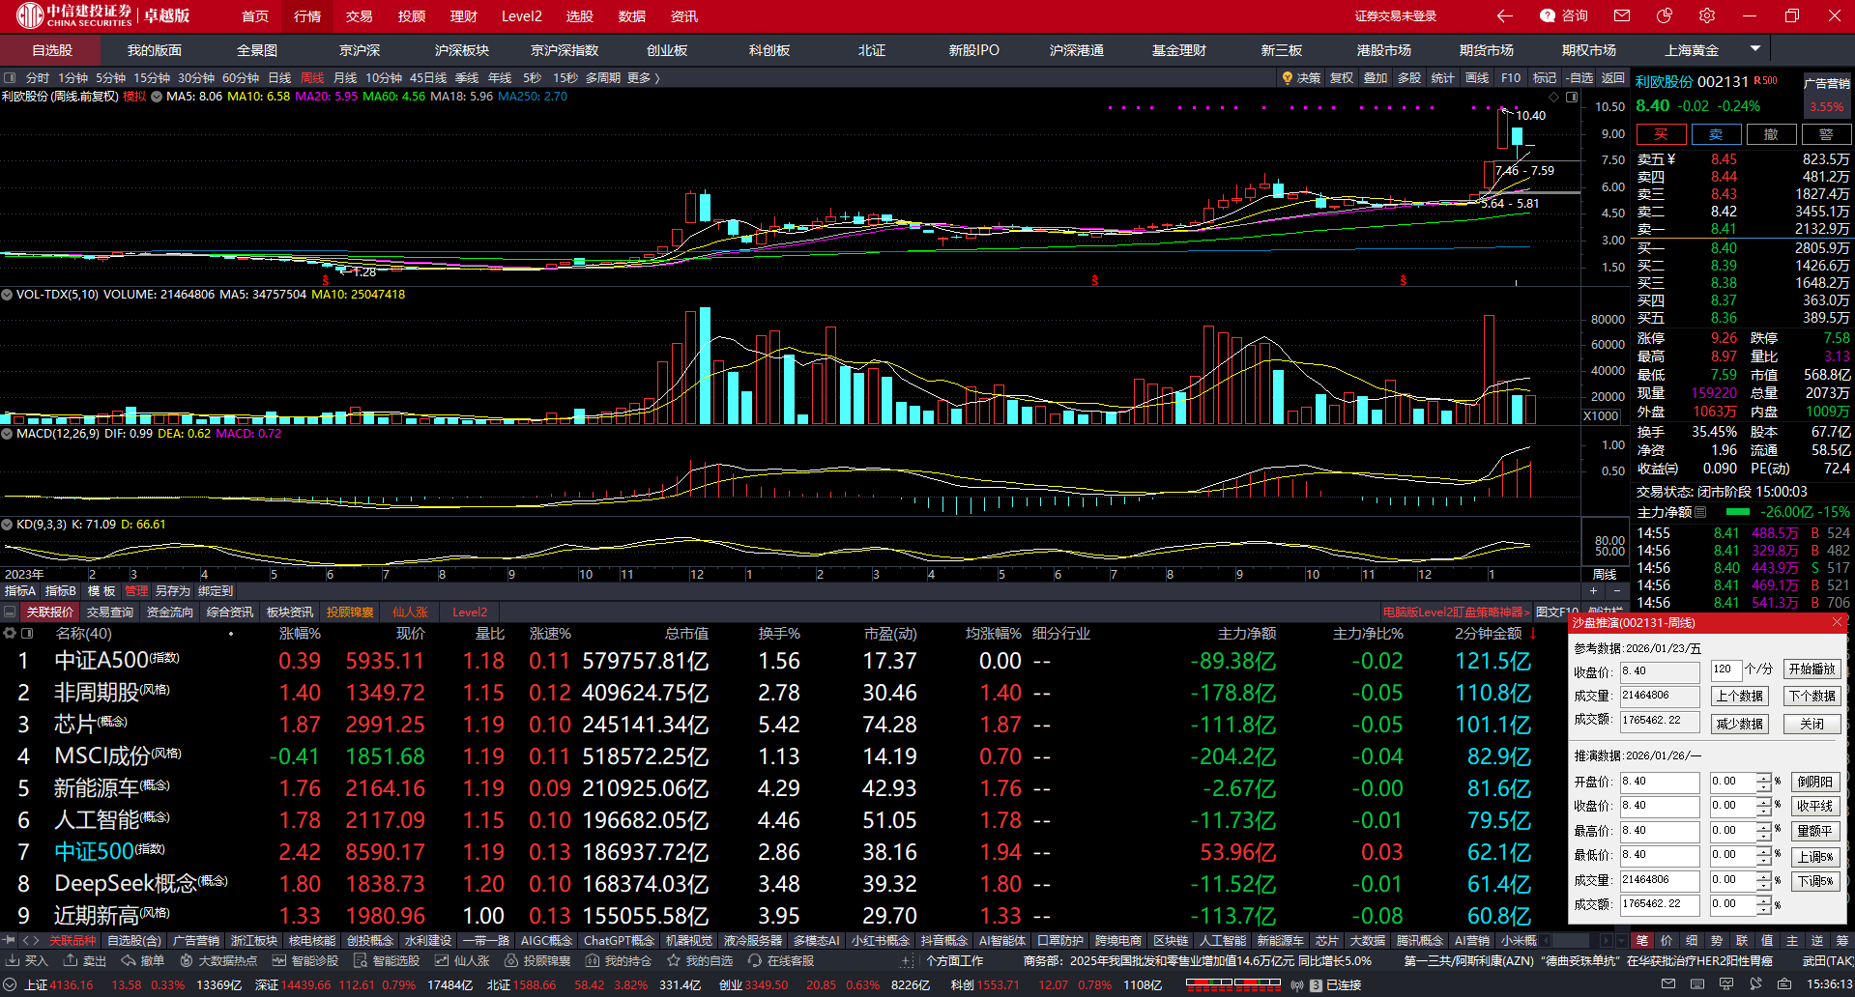Image resolution: width=1855 pixels, height=997 pixels.
Task: Click the 开盘价 input field in 推演数据
Action: pyautogui.click(x=1660, y=782)
